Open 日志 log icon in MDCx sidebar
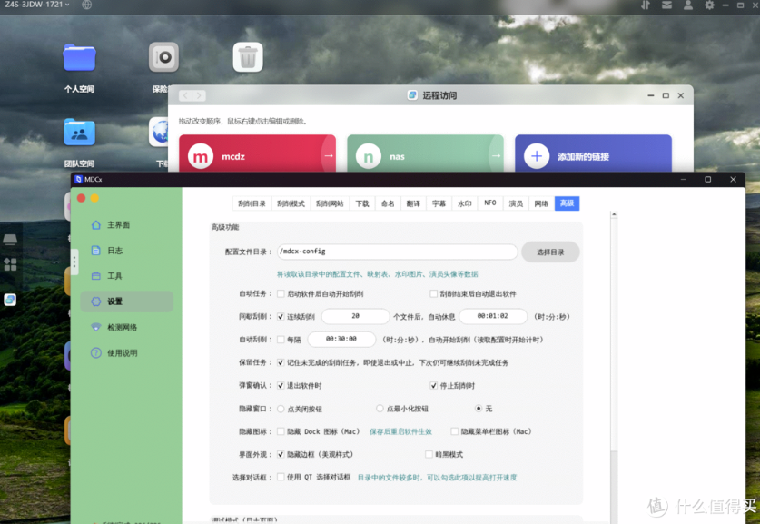The image size is (760, 524). [96, 251]
